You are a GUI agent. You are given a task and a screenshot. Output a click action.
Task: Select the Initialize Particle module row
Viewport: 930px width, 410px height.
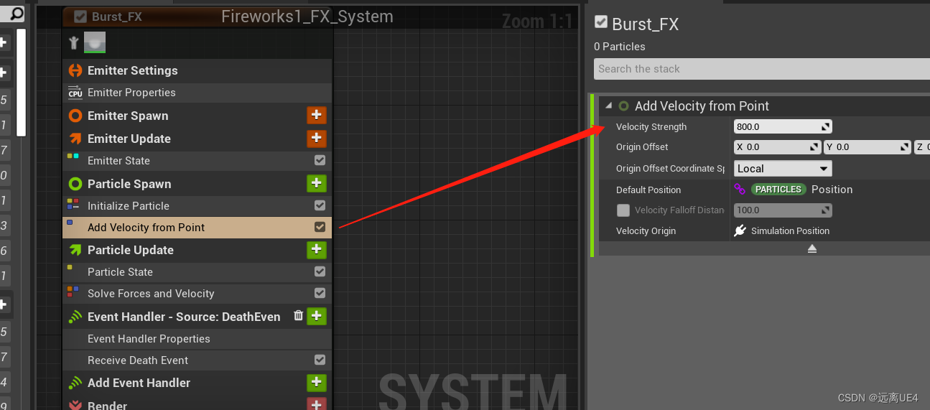(x=197, y=205)
